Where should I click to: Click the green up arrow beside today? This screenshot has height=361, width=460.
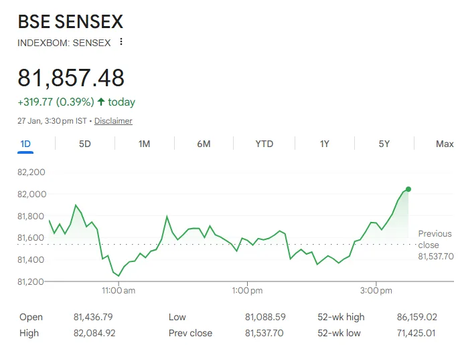coord(101,102)
